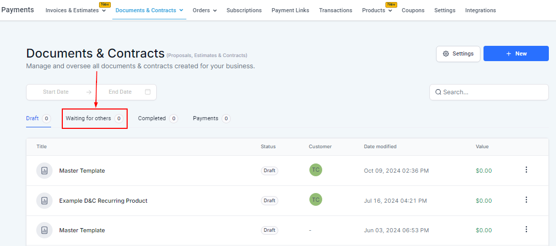Open three-dot menu for Oct 09 Master Template

click(x=526, y=170)
